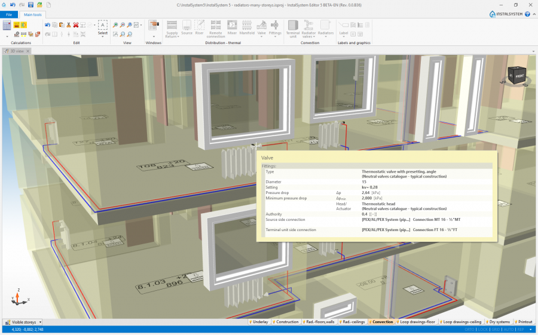The image size is (538, 335).
Task: Select the Terminal unit tool
Action: coord(293,28)
